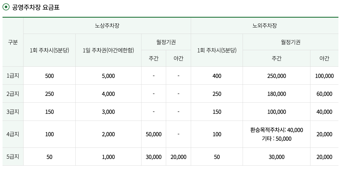
Task: Select the 250,000 monthly fee cell
Action: point(277,76)
